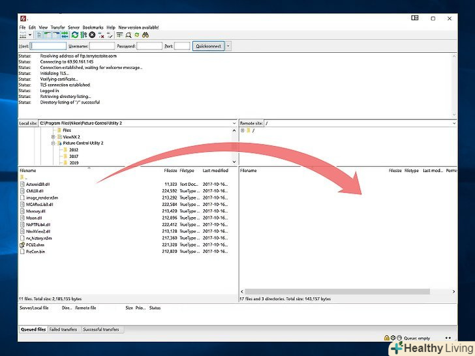Toggle the message log display icon
This screenshot has height=356, width=475.
pyautogui.click(x=40, y=35)
